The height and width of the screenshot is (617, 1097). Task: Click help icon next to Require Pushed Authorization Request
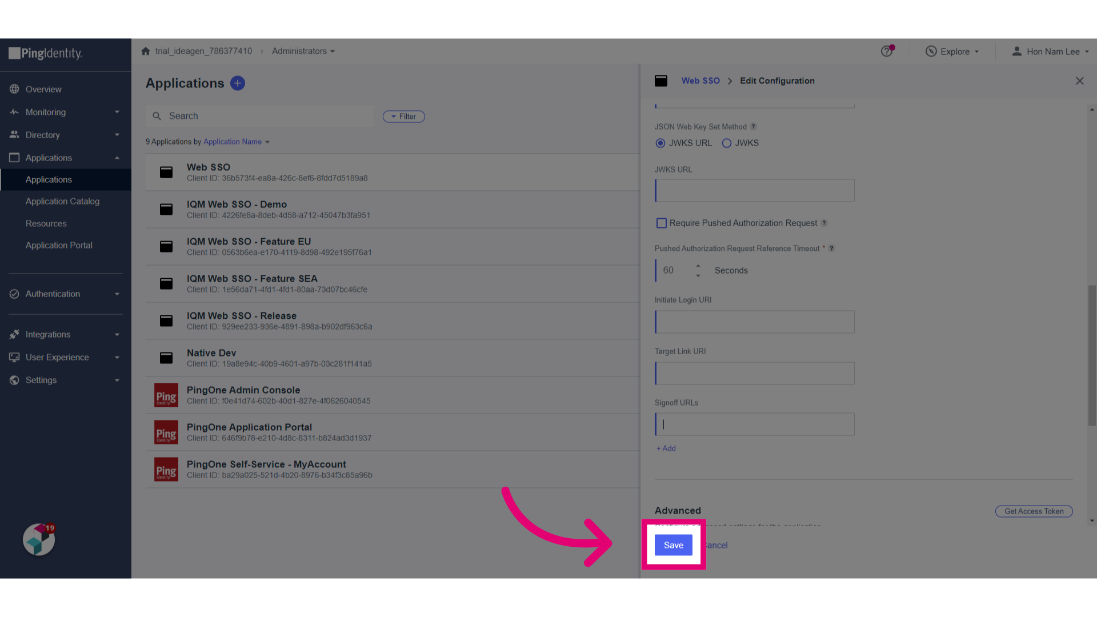point(824,223)
